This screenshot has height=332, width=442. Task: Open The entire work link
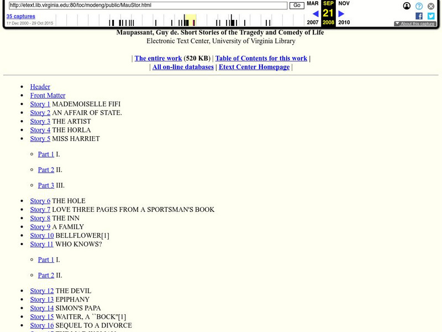(158, 58)
